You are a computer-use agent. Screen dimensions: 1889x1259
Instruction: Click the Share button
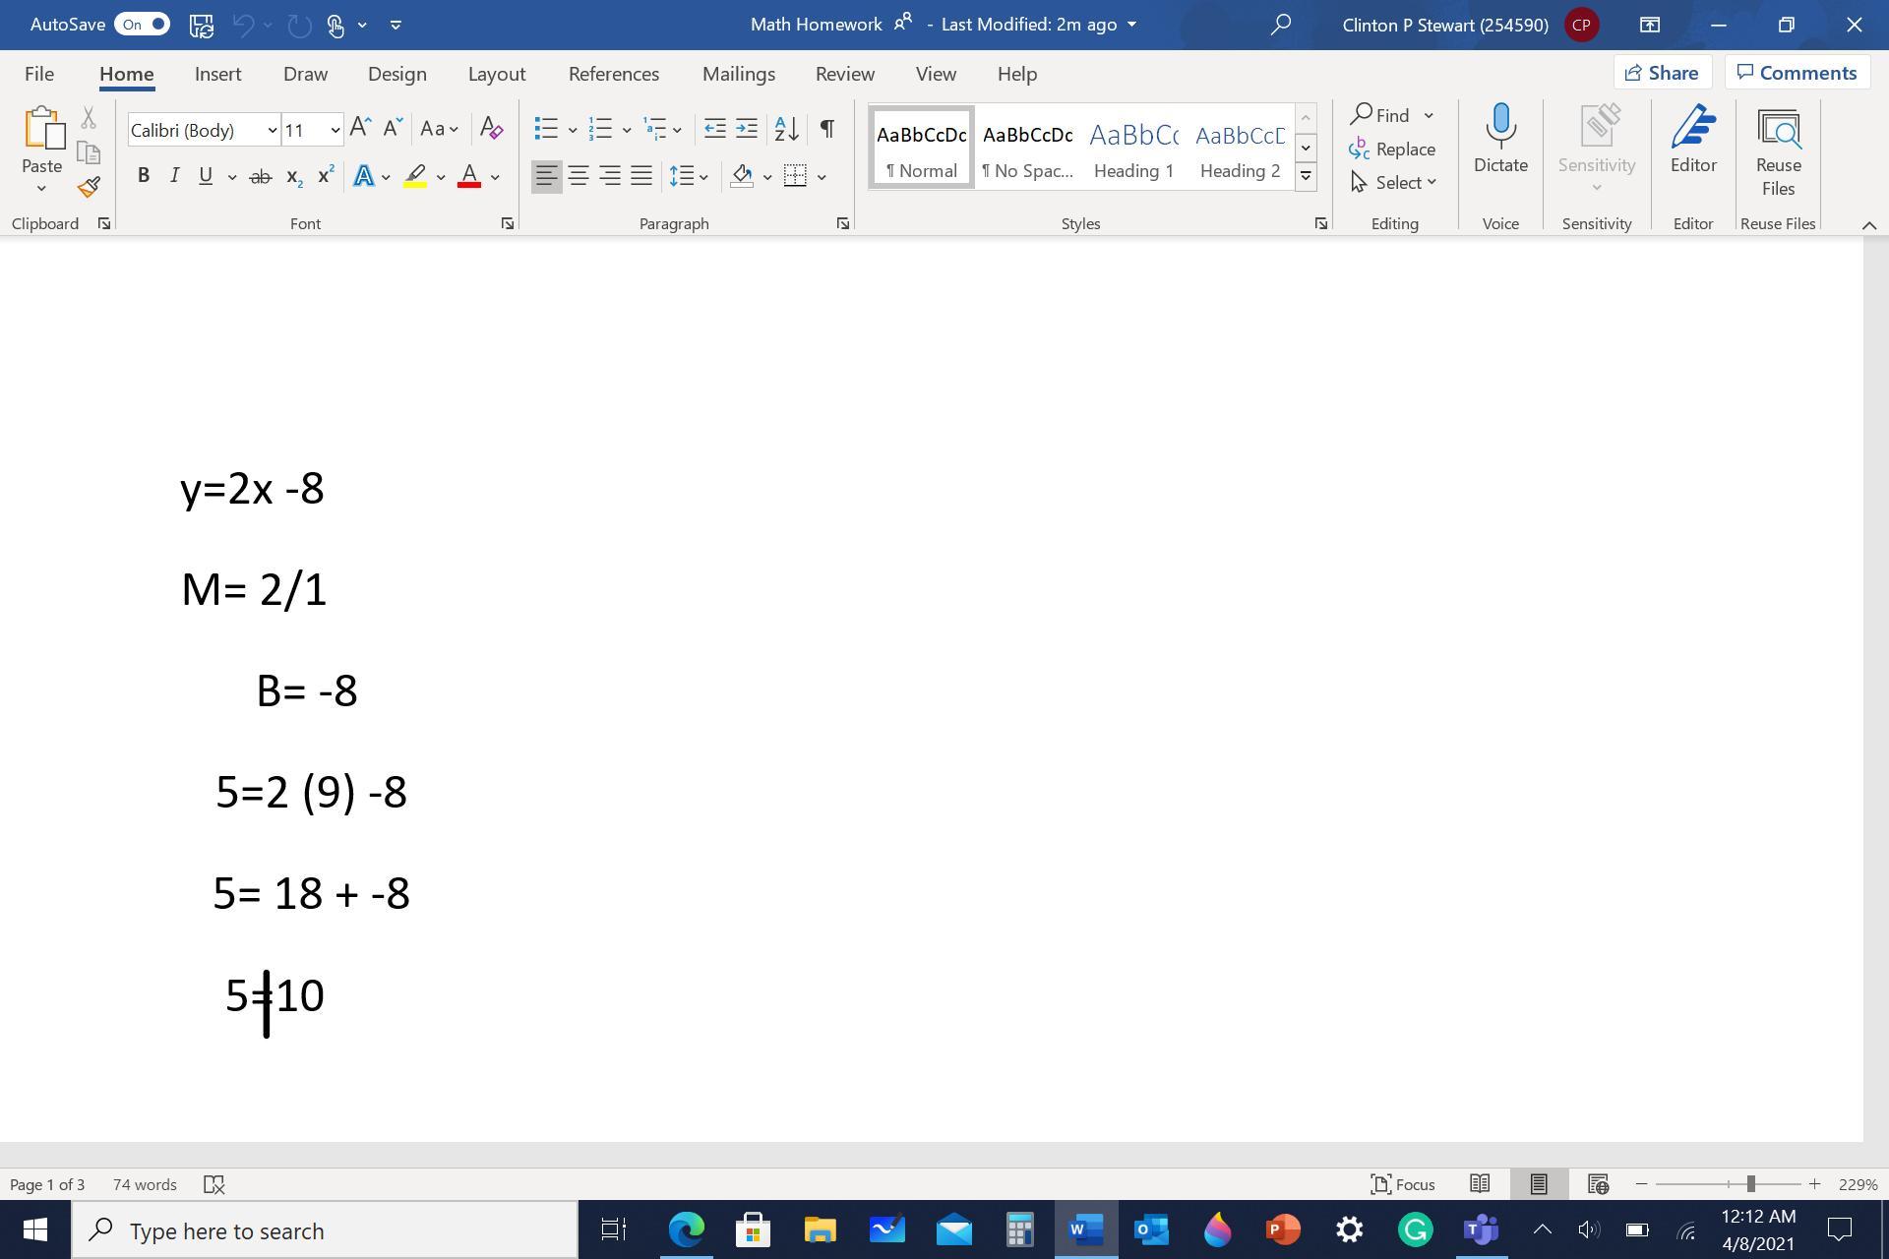pyautogui.click(x=1662, y=73)
